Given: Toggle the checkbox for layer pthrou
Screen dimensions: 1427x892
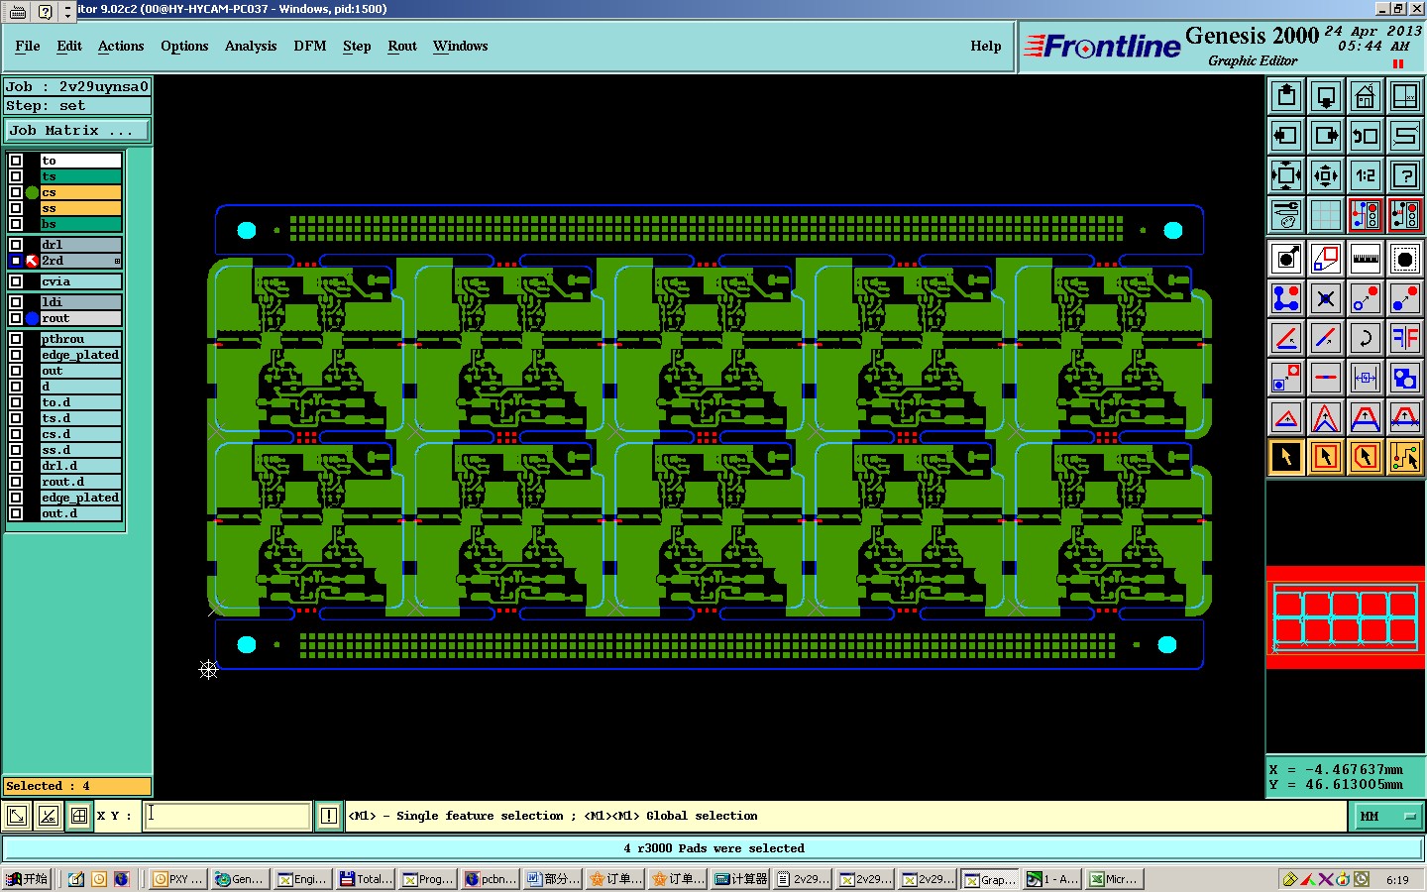Looking at the screenshot, I should pyautogui.click(x=16, y=339).
